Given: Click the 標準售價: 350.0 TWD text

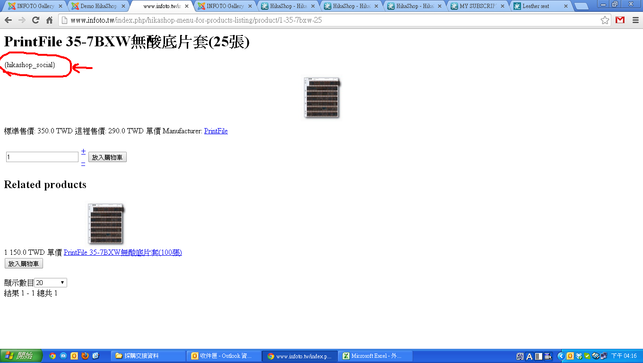Looking at the screenshot, I should click(38, 131).
